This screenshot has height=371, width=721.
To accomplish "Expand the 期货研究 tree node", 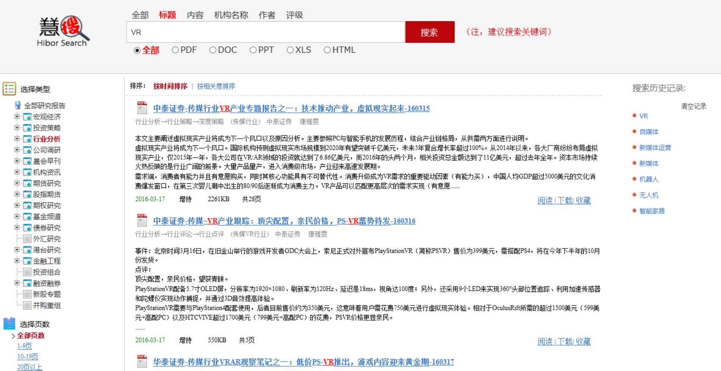I will pyautogui.click(x=17, y=183).
